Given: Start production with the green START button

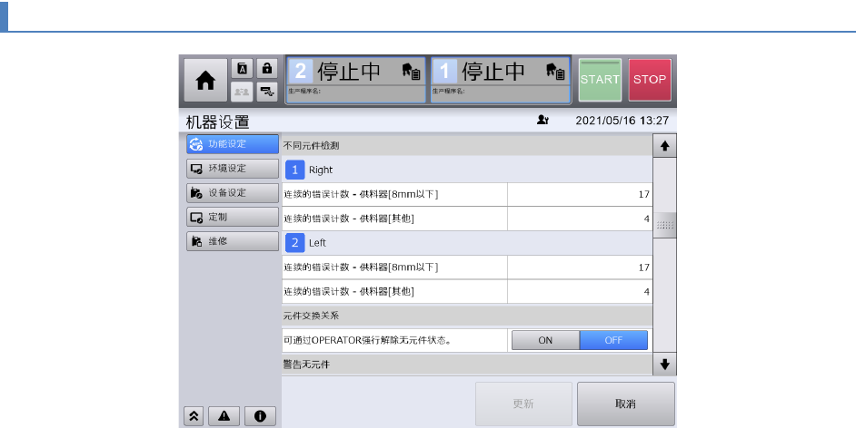Looking at the screenshot, I should pos(600,80).
